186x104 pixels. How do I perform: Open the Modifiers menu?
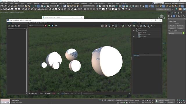tap(29, 3)
